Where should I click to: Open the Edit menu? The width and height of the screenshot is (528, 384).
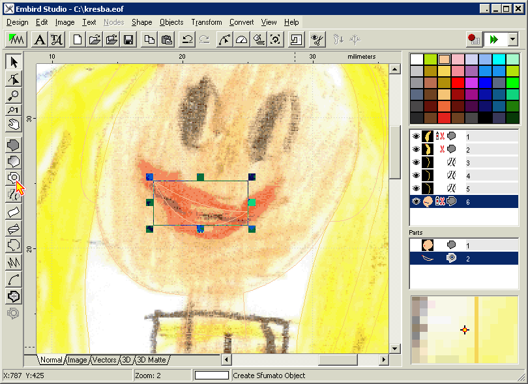coord(42,22)
